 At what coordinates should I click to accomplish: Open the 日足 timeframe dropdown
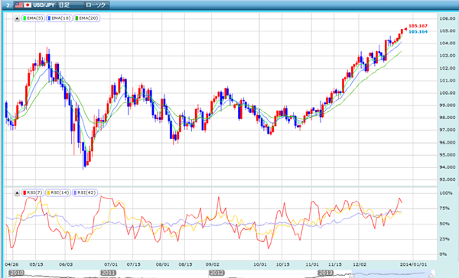(x=70, y=5)
